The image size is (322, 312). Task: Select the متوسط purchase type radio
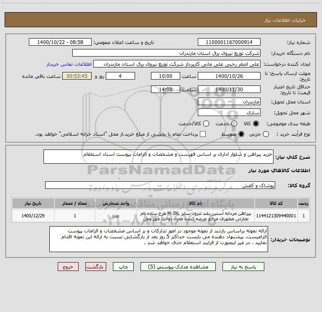241,134
